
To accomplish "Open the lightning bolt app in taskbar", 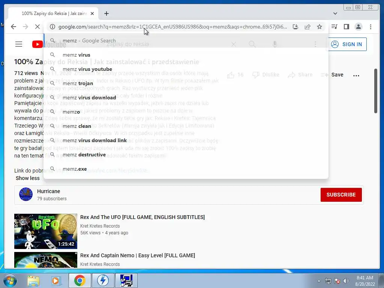I will (x=103, y=280).
